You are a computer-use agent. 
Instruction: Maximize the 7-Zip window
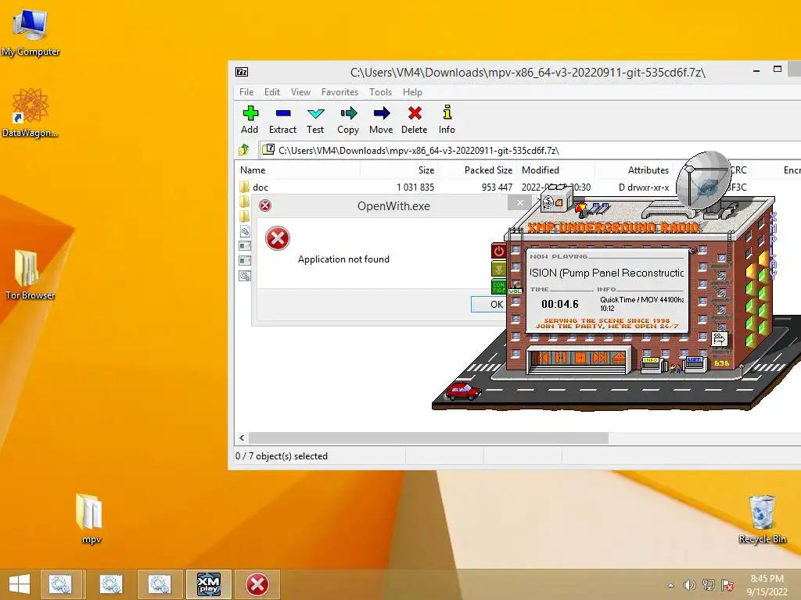point(777,70)
